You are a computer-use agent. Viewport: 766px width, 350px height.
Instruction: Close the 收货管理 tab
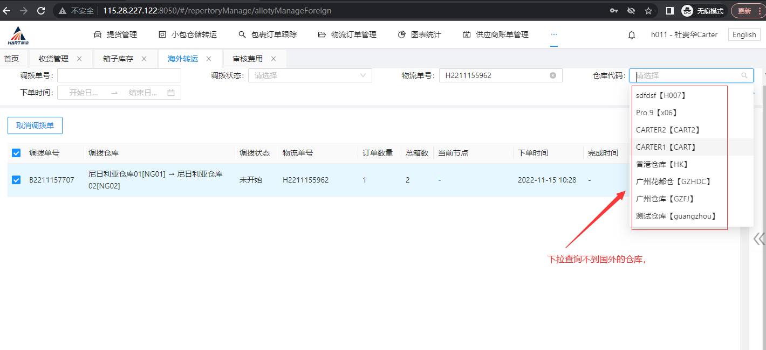79,59
